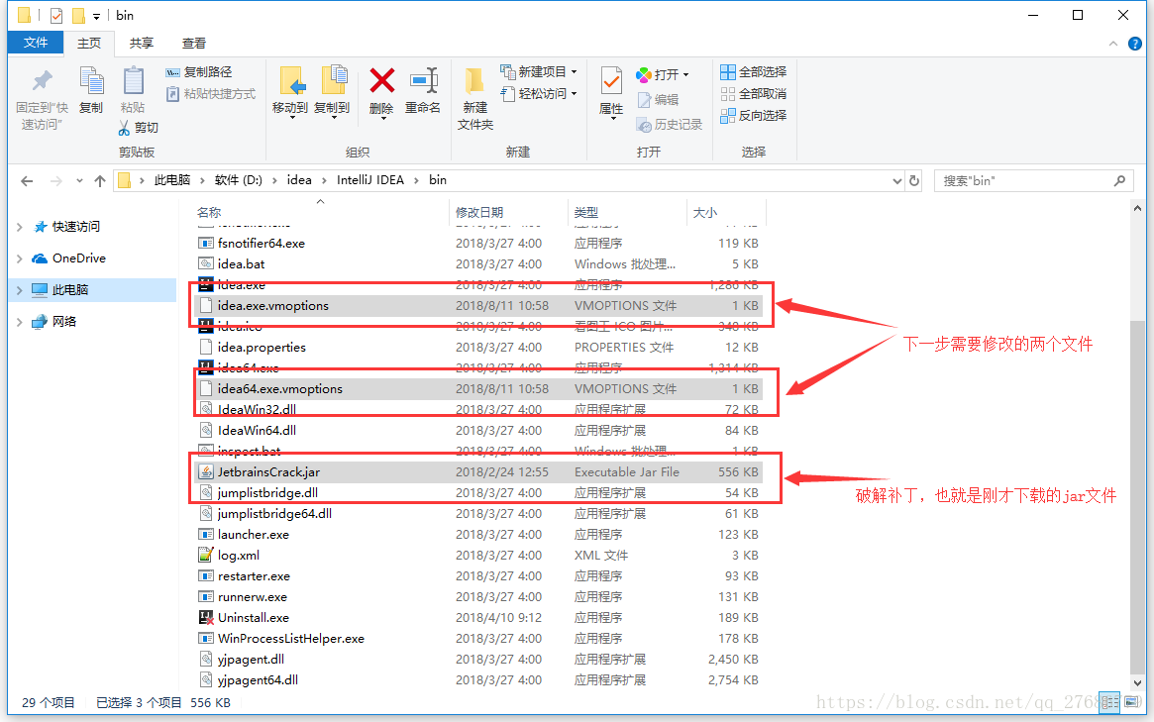Select the 主页 home tab
The image size is (1154, 722).
click(89, 44)
